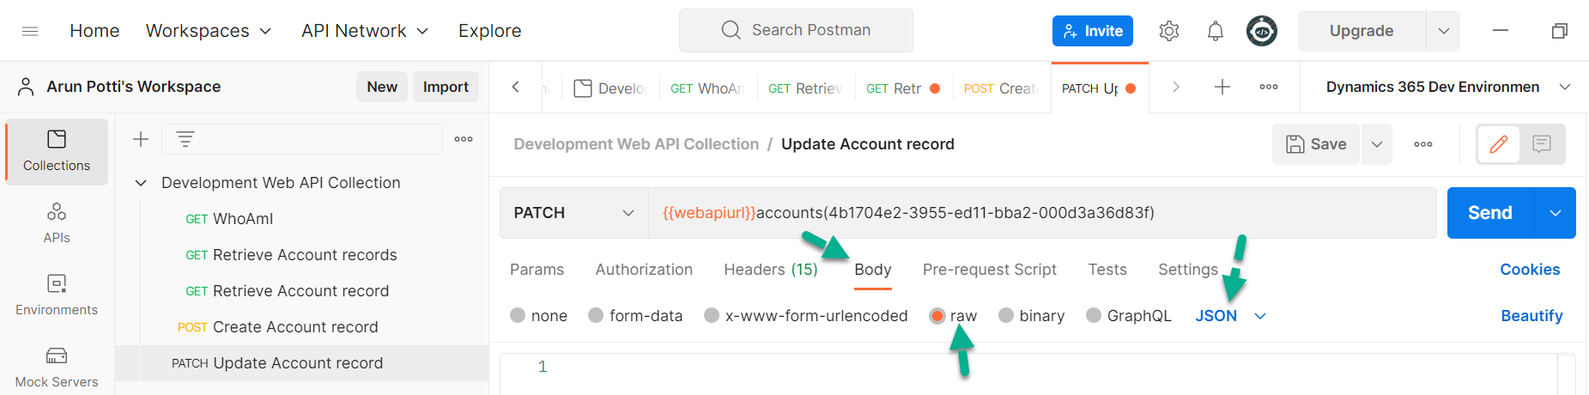Open the Settings gear icon
This screenshot has height=395, width=1589.
(1168, 31)
